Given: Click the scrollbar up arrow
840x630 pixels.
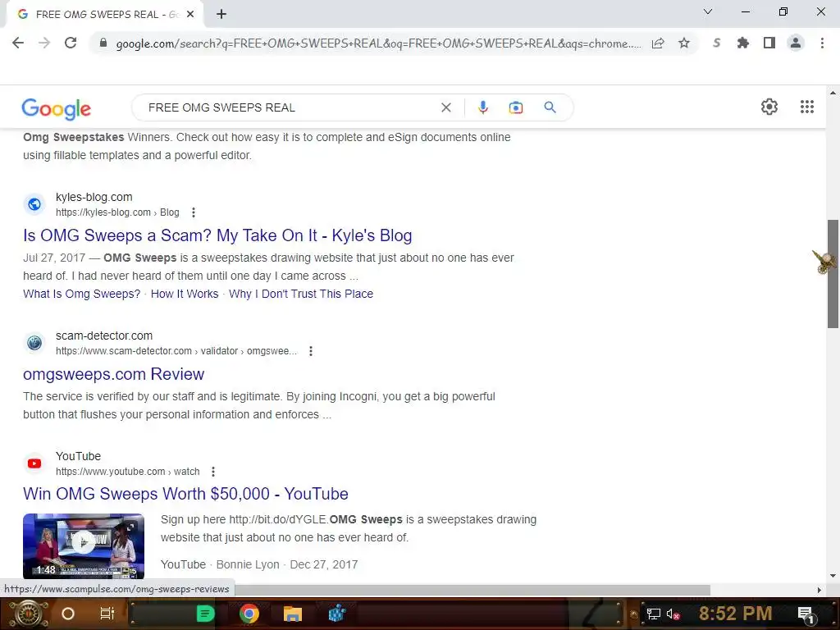Looking at the screenshot, I should pyautogui.click(x=833, y=94).
